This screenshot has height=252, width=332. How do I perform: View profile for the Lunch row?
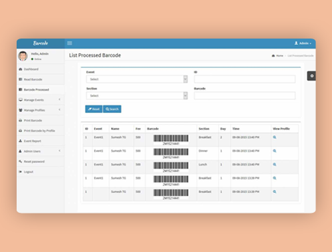275,164
